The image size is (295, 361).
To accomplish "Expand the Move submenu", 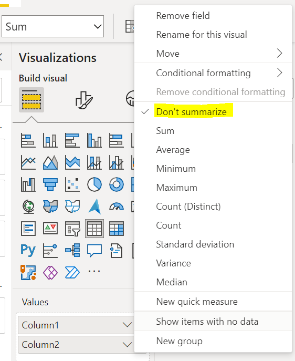I will [x=213, y=54].
